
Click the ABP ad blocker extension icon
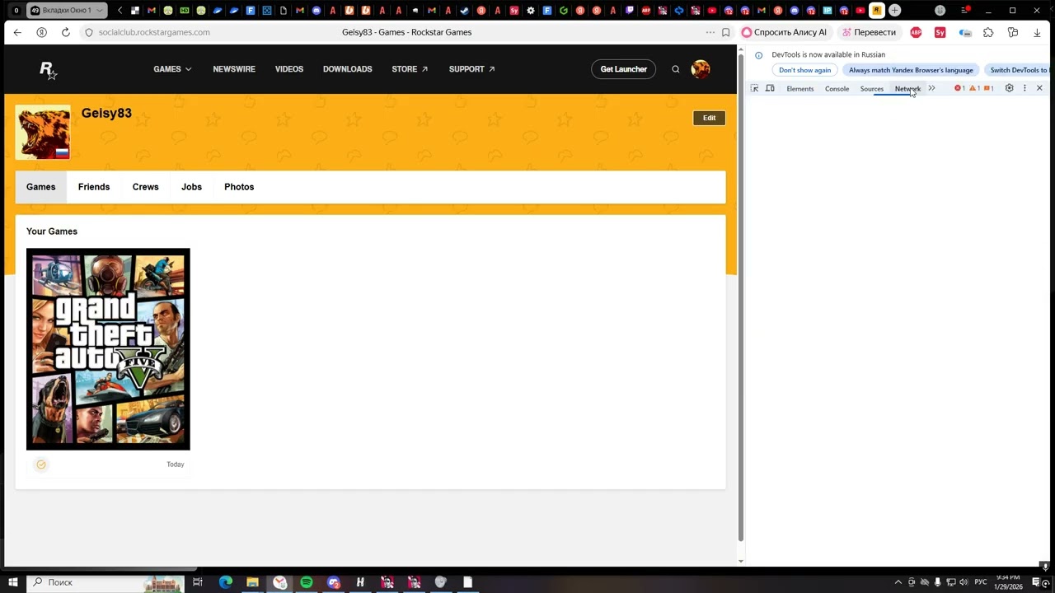(916, 32)
